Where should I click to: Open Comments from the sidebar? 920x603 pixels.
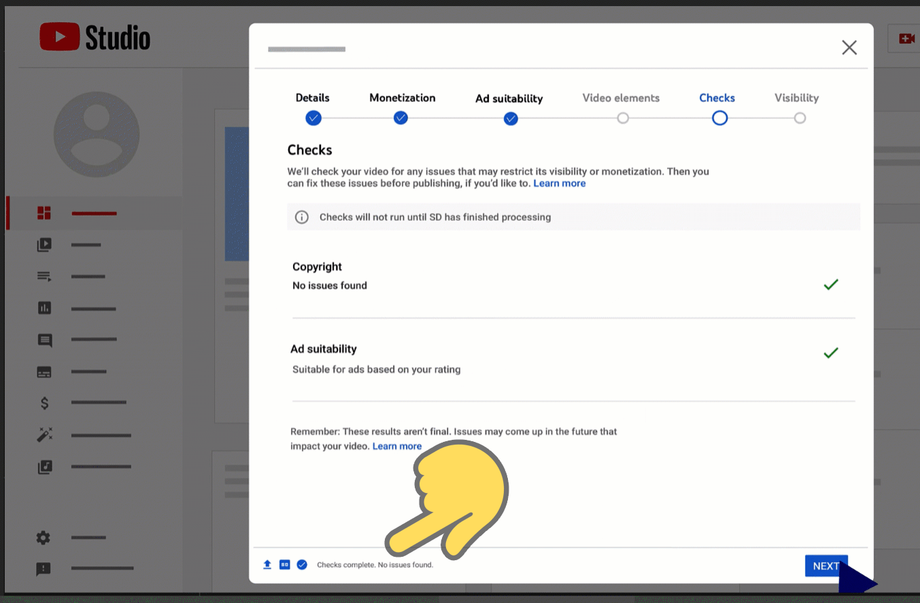click(44, 340)
